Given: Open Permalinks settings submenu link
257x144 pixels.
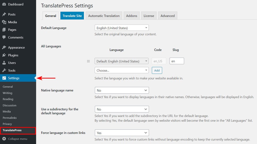Looking at the screenshot, I should [10, 118].
